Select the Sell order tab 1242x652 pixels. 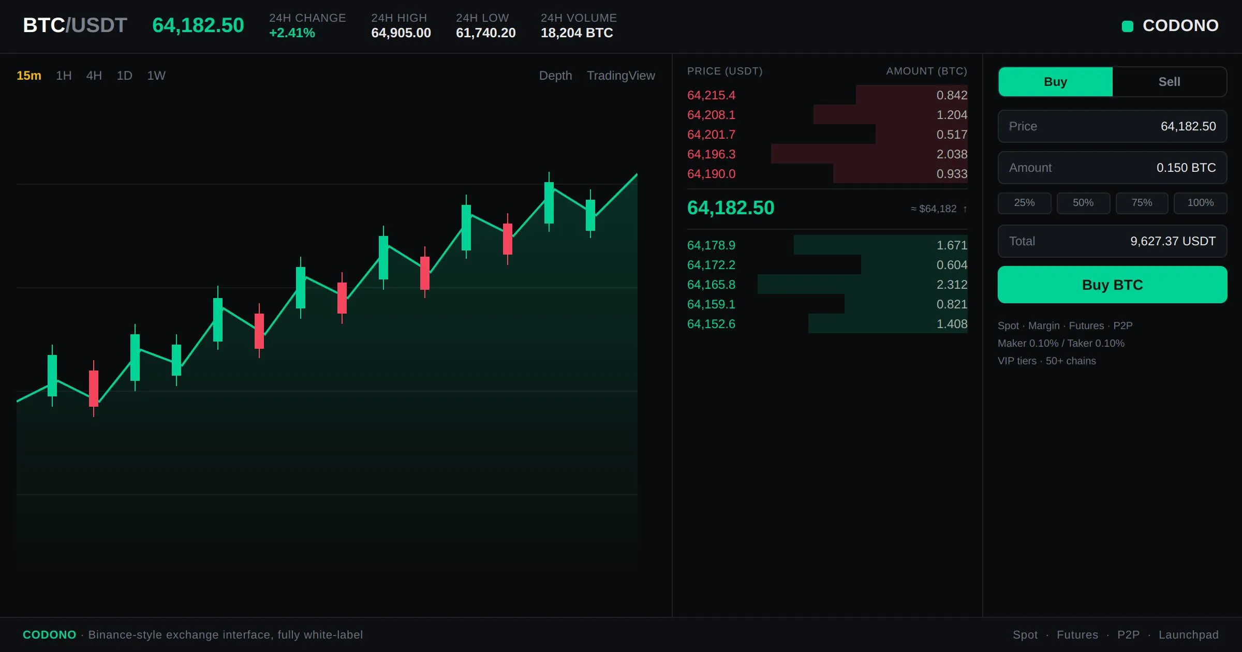[1169, 82]
